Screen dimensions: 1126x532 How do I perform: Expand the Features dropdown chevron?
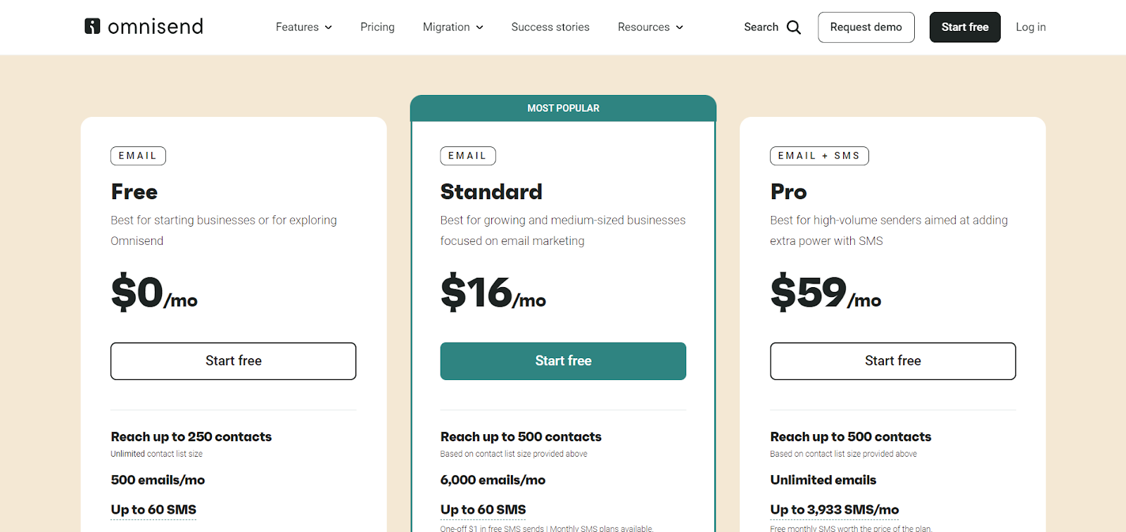click(x=329, y=27)
